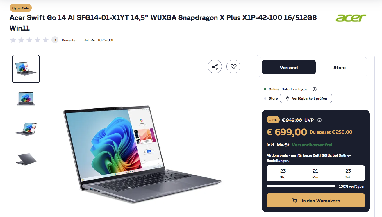Click the share icon button
The height and width of the screenshot is (217, 382).
(215, 67)
